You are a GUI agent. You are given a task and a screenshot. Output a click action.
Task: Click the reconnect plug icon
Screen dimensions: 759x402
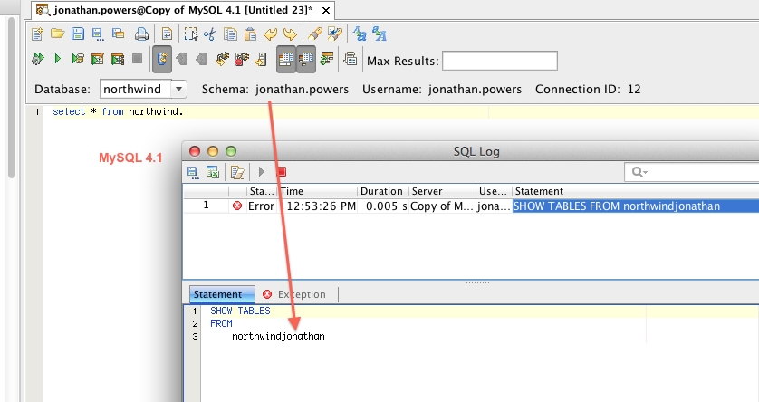(x=222, y=59)
